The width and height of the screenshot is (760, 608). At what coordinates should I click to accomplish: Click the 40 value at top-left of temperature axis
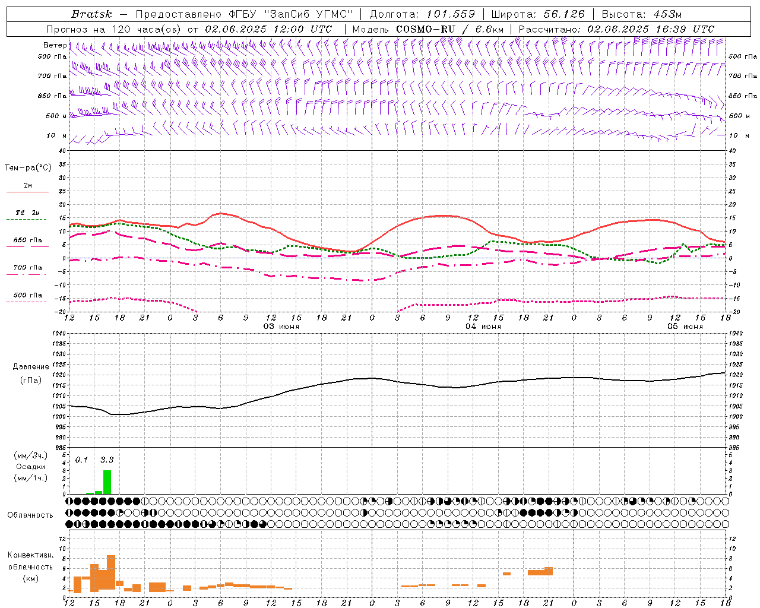click(62, 151)
